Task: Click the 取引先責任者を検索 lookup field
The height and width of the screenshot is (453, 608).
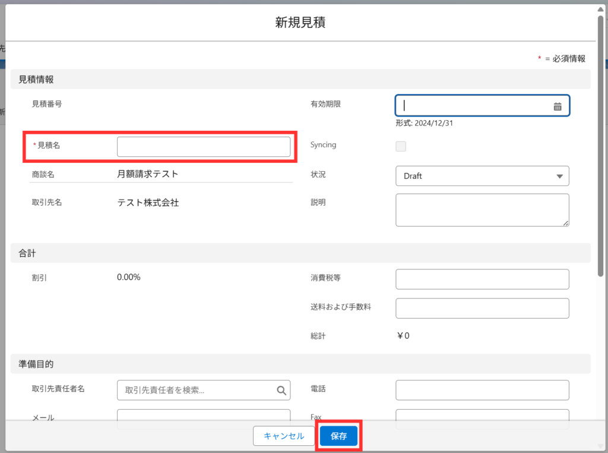Action: click(x=204, y=390)
